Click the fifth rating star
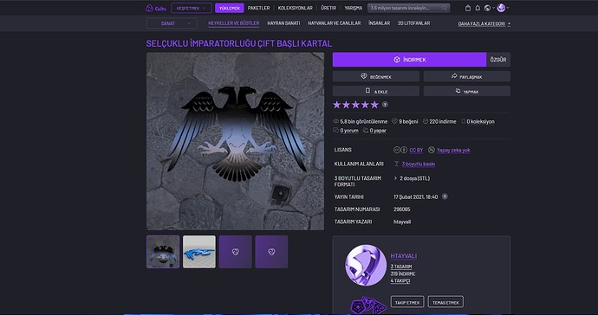The height and width of the screenshot is (315, 598). click(374, 105)
